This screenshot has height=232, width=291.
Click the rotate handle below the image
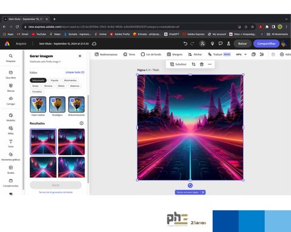pyautogui.click(x=190, y=185)
